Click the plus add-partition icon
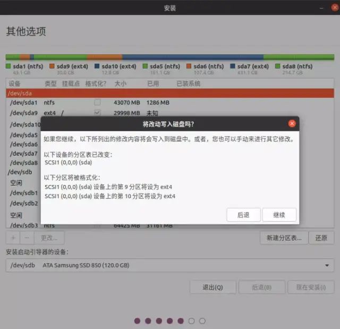Image resolution: width=340 pixels, height=329 pixels. click(x=14, y=238)
